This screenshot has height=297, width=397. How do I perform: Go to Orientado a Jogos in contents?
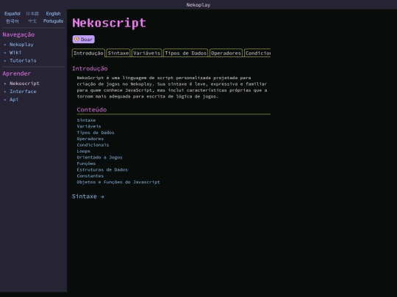(99, 158)
